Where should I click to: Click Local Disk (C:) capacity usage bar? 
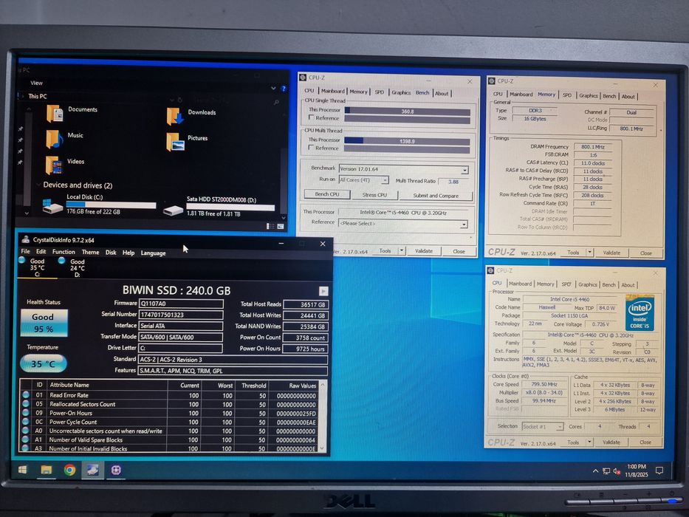pos(112,205)
